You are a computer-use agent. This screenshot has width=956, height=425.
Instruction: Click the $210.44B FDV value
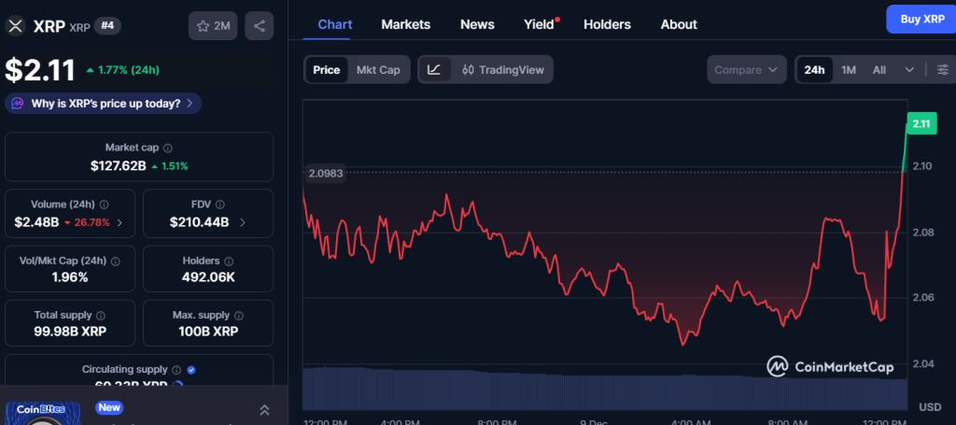coord(200,222)
